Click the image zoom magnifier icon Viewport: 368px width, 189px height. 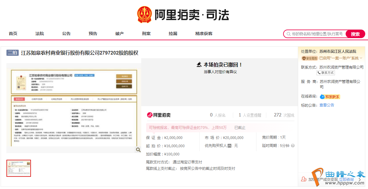coord(138,150)
